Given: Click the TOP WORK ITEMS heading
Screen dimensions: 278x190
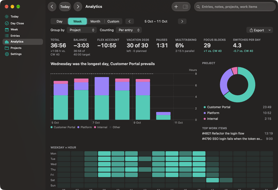Looking at the screenshot, I should click(215, 128).
